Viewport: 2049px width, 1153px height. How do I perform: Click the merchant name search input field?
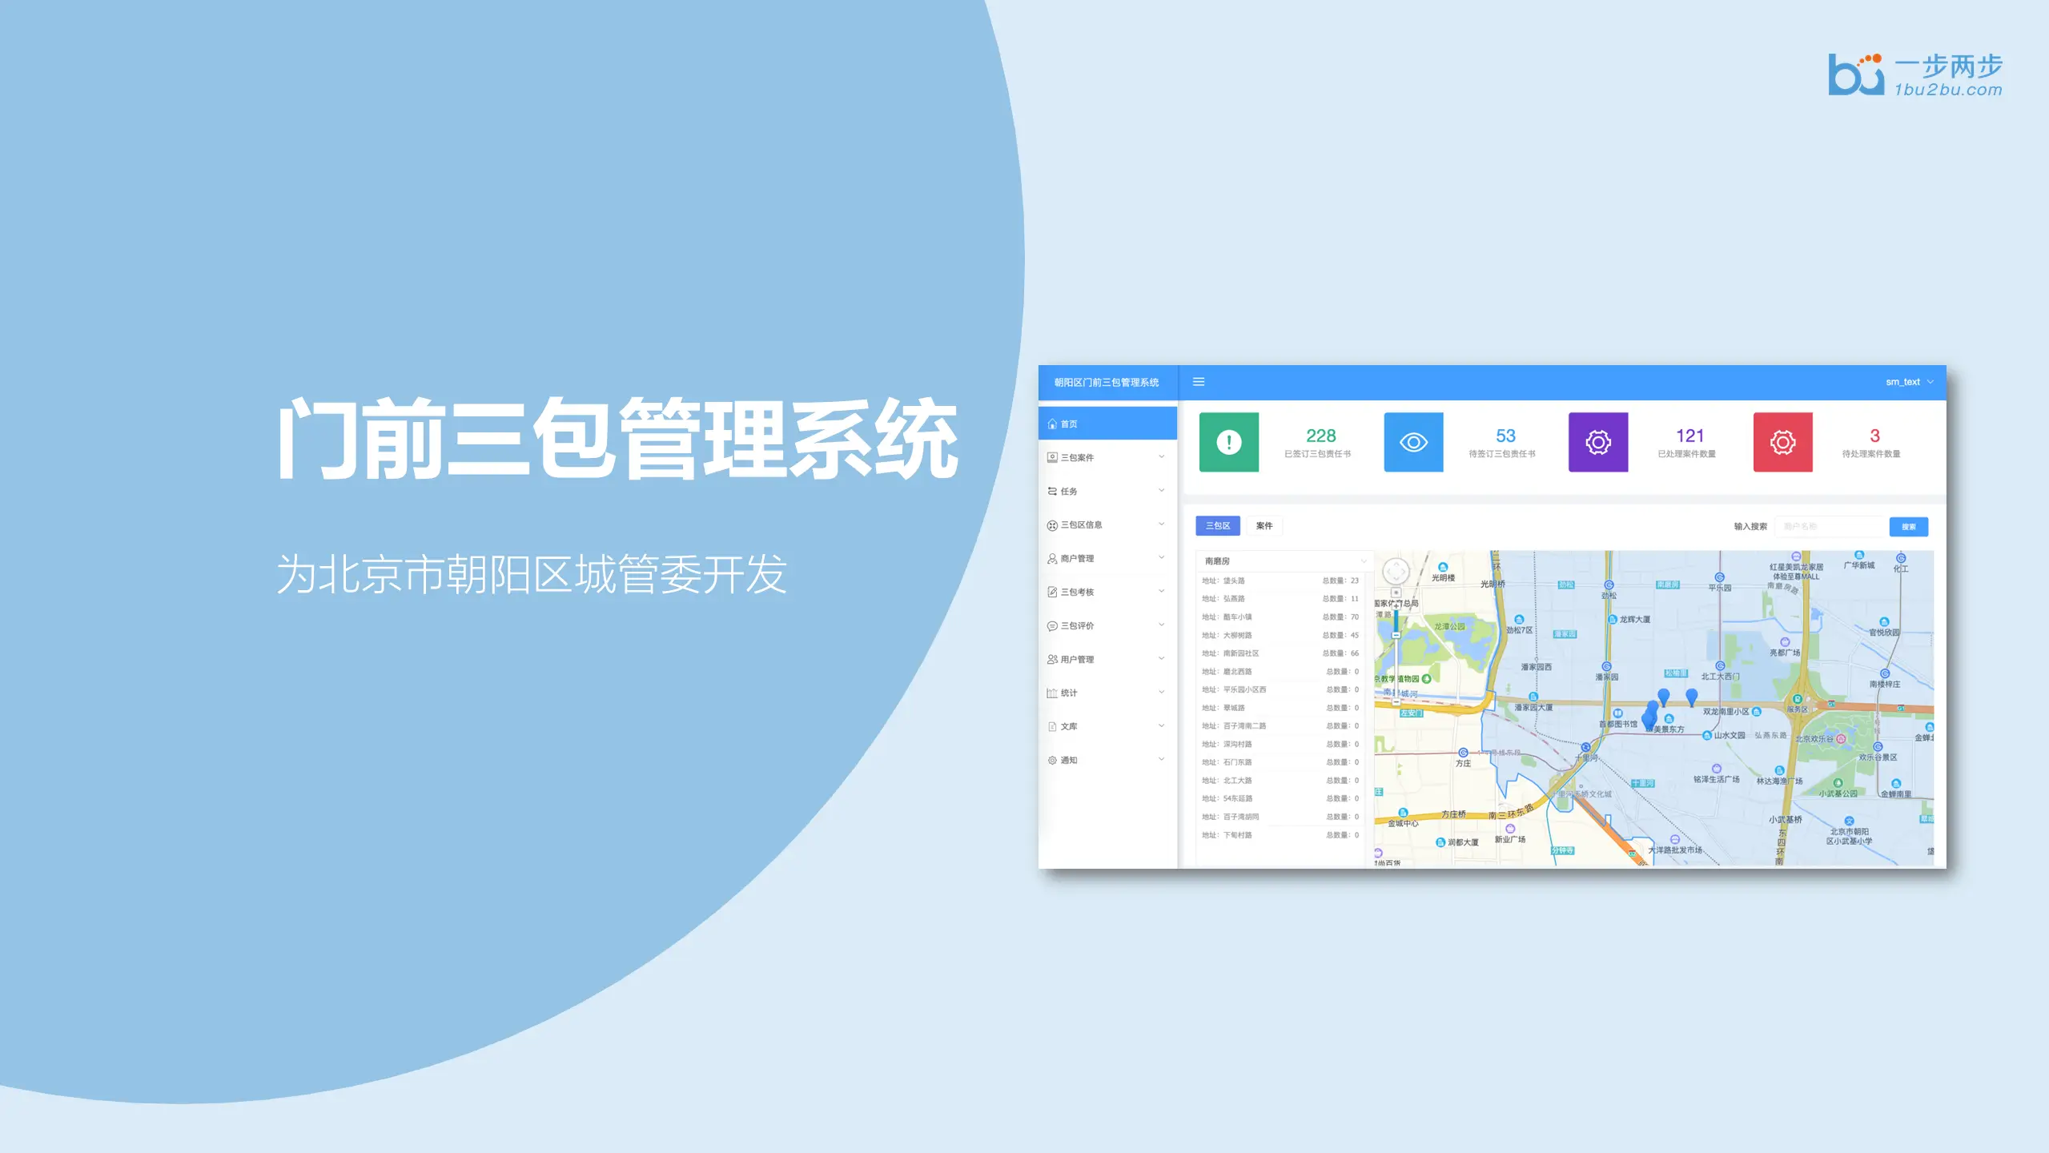click(x=1830, y=527)
